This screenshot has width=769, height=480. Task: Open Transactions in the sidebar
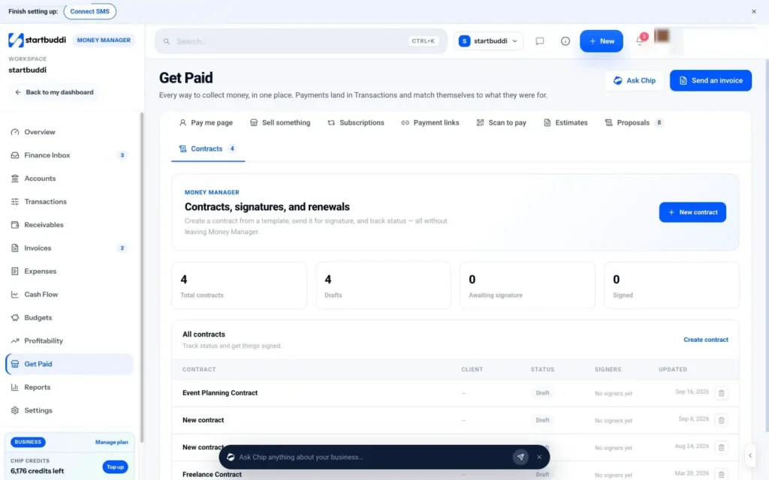point(68,201)
